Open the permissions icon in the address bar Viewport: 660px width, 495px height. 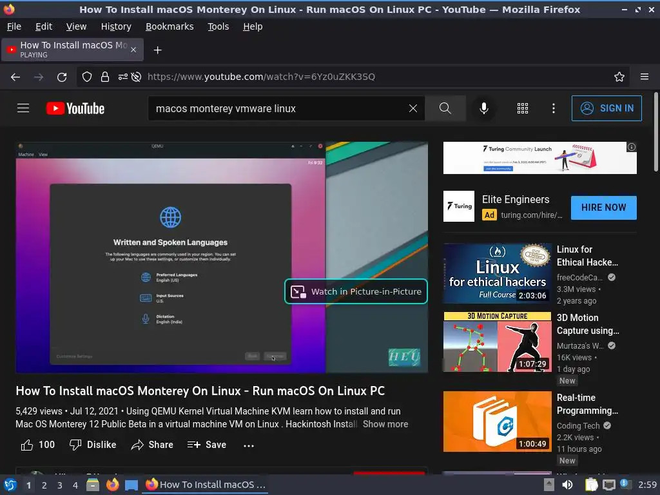click(x=122, y=77)
